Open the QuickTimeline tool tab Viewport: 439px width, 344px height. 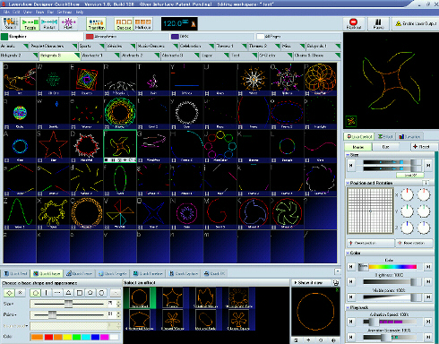point(148,273)
